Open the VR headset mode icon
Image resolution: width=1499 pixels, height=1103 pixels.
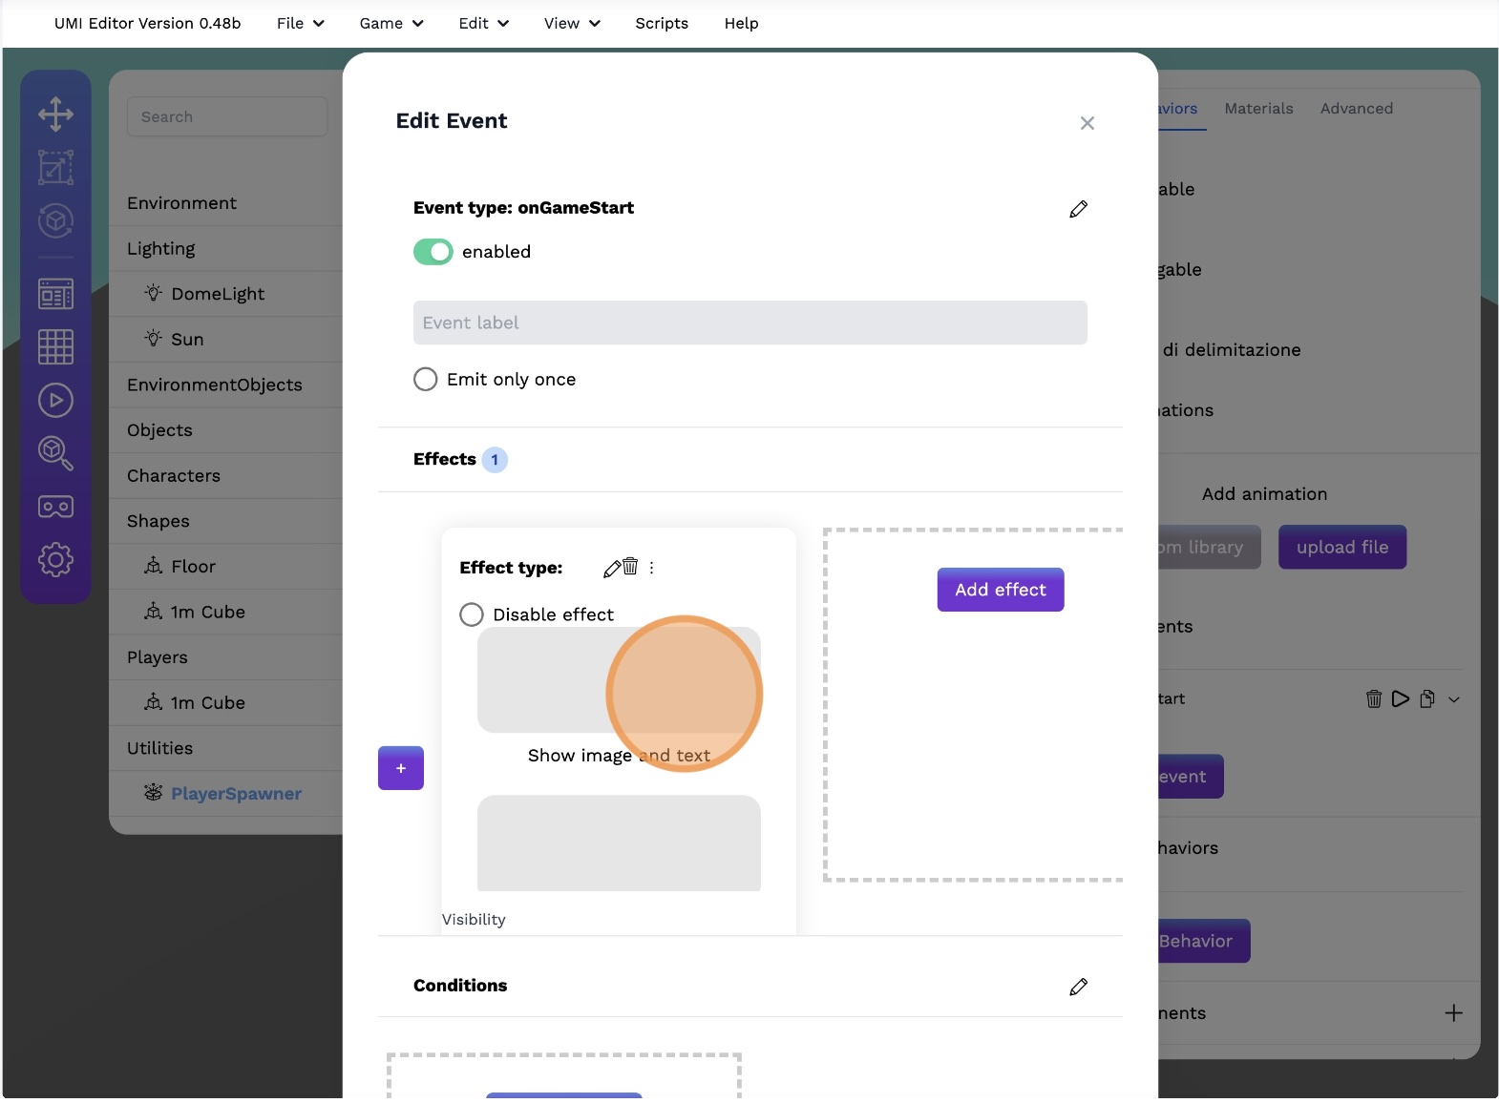pyautogui.click(x=55, y=507)
